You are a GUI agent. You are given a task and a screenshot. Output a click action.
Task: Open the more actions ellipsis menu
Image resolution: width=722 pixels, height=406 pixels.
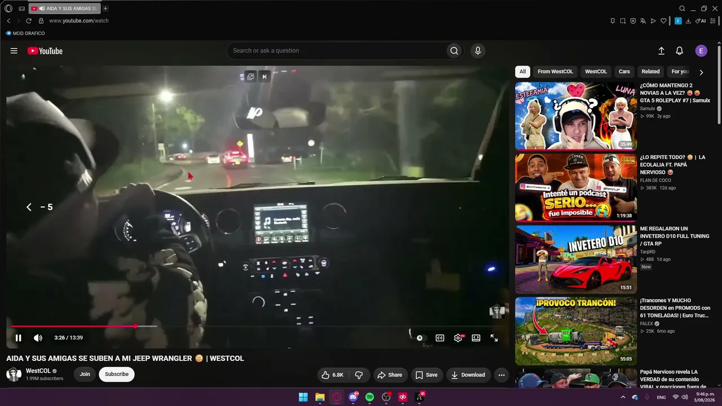pyautogui.click(x=501, y=375)
